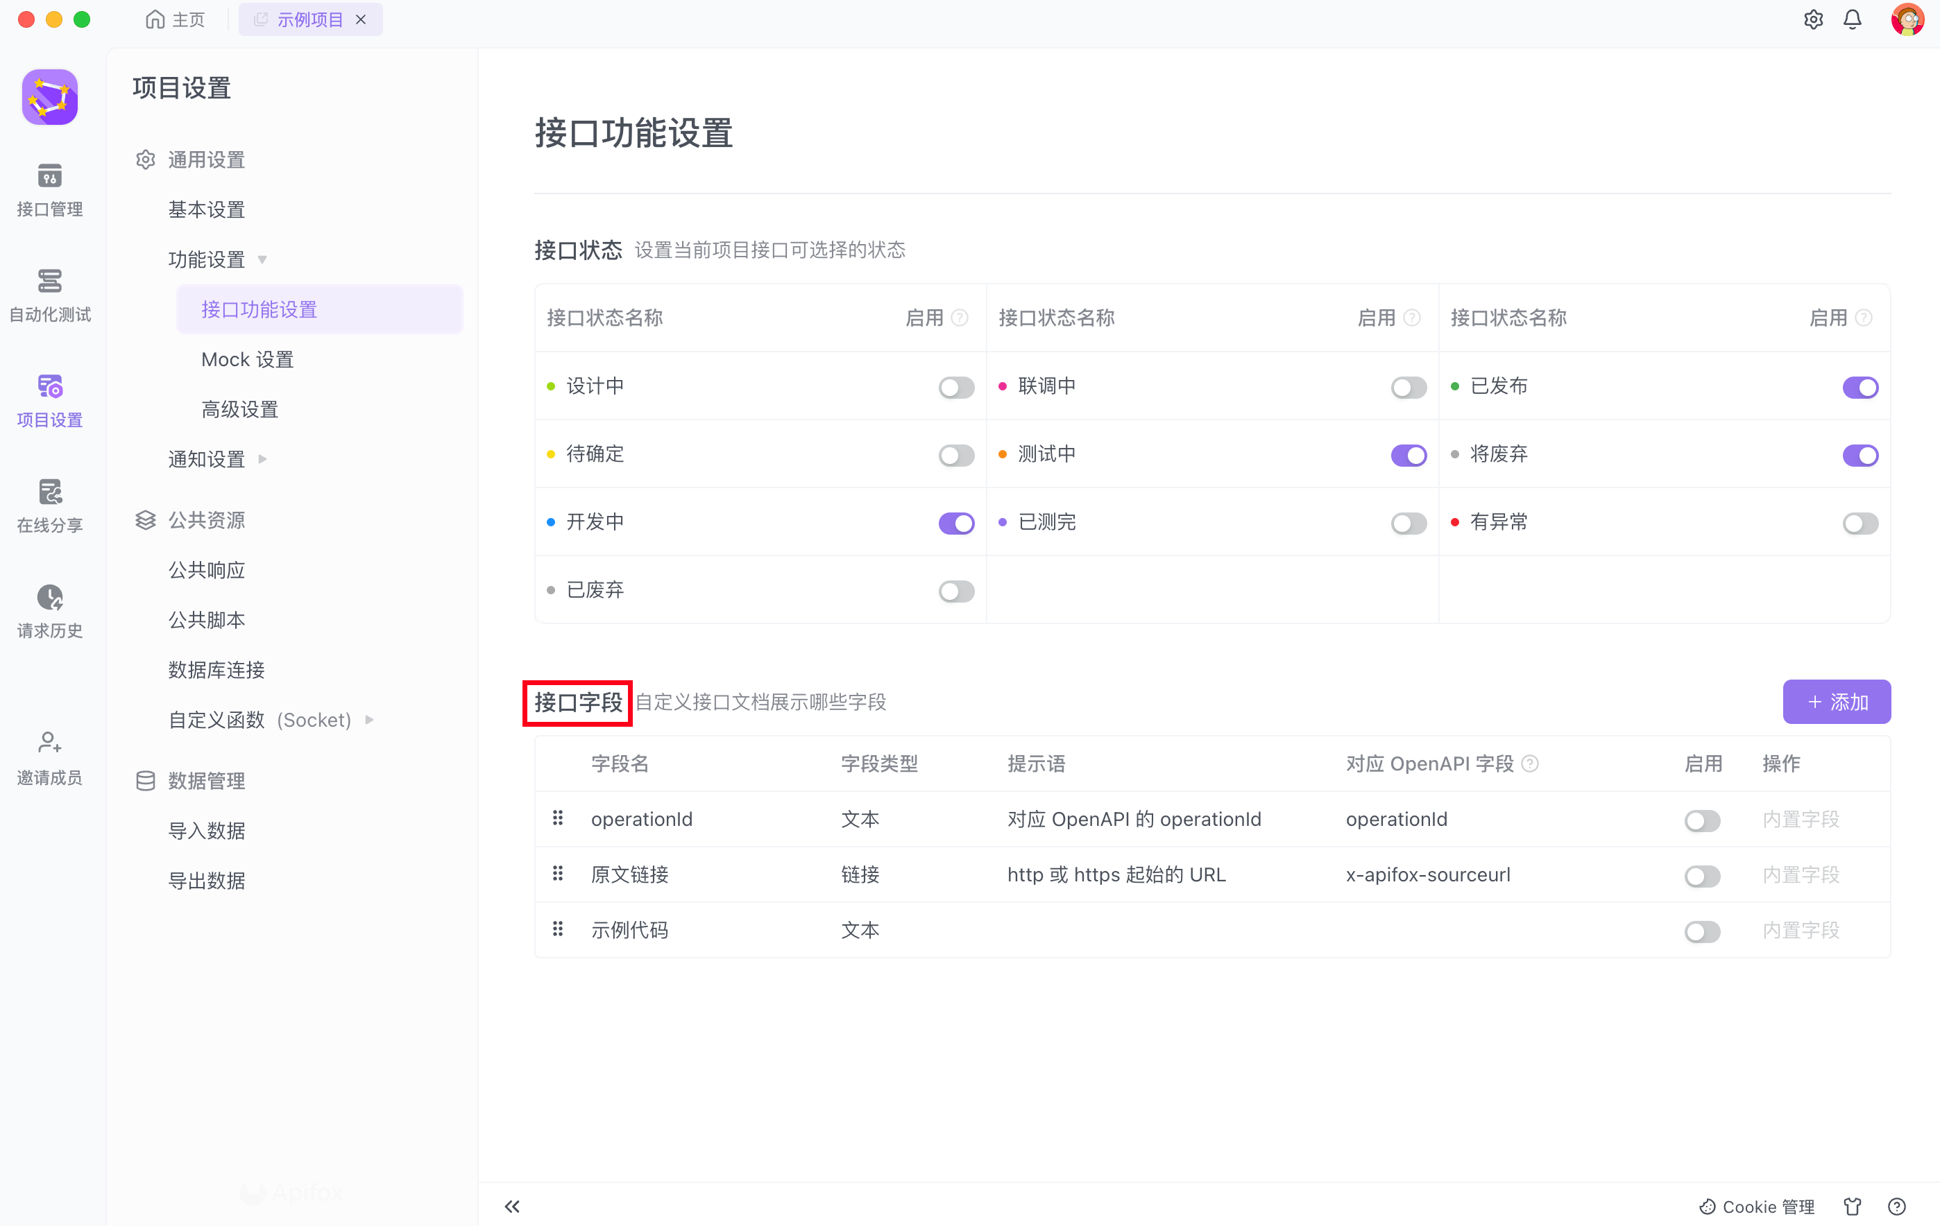Open notifications bell icon
Image resolution: width=1940 pixels, height=1226 pixels.
1852,19
